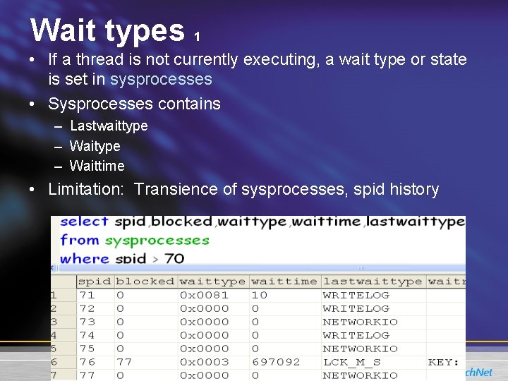Image resolution: width=508 pixels, height=381 pixels.
Task: Click the lastwaittype column header
Action: tap(373, 282)
